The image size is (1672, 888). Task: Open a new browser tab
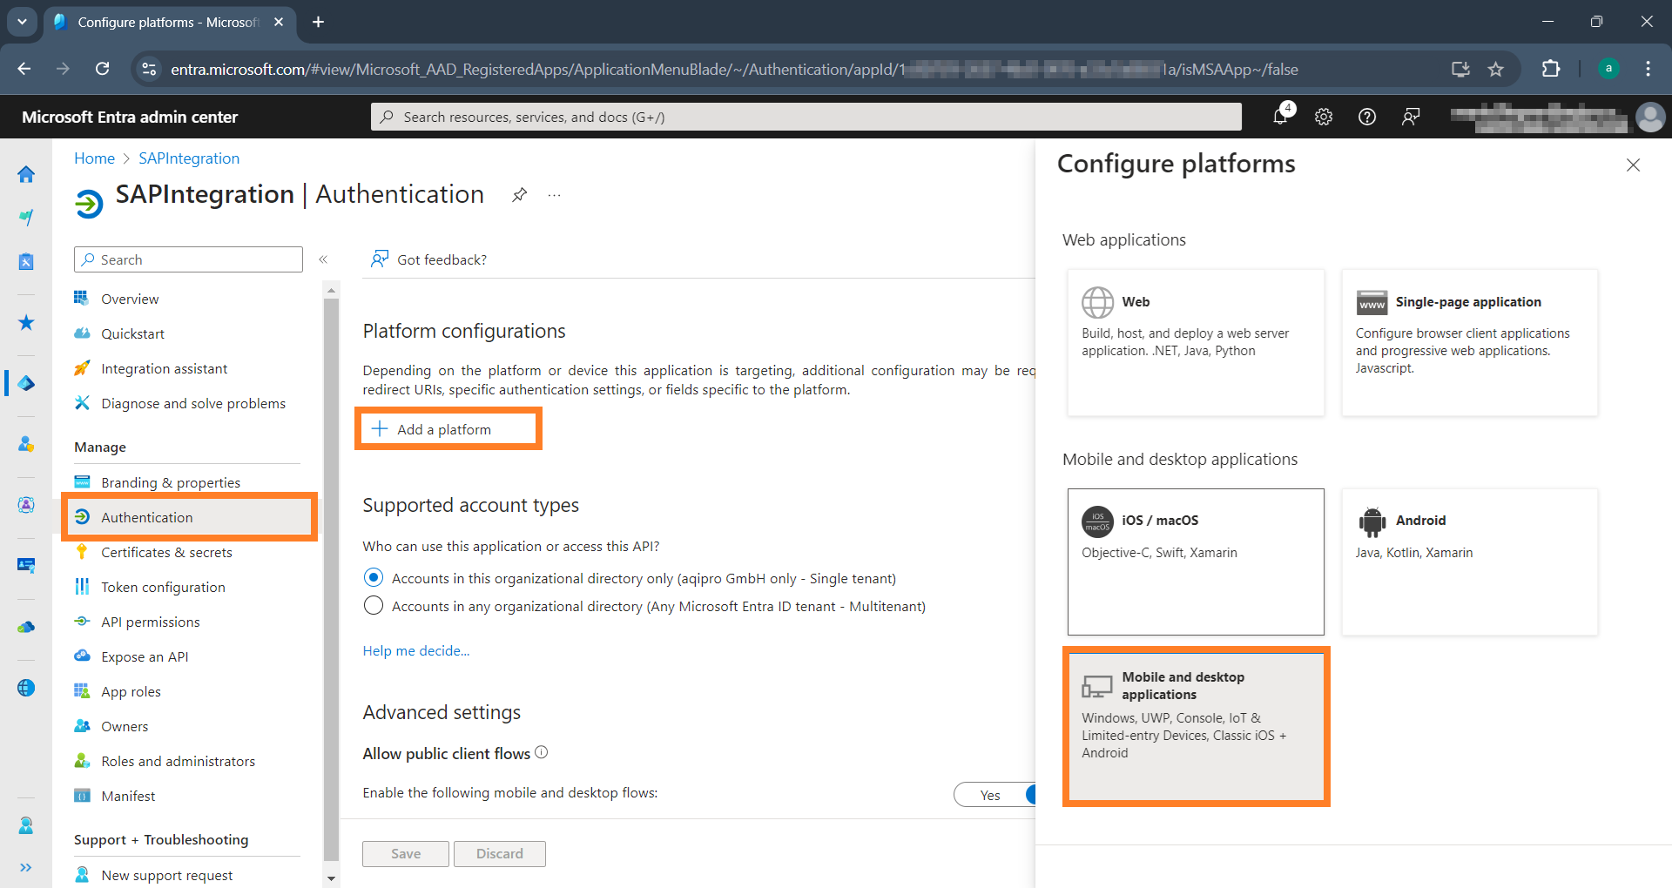(319, 22)
